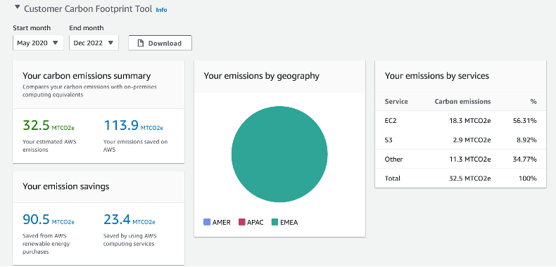Click the Download button
This screenshot has width=556, height=267.
pyautogui.click(x=160, y=43)
